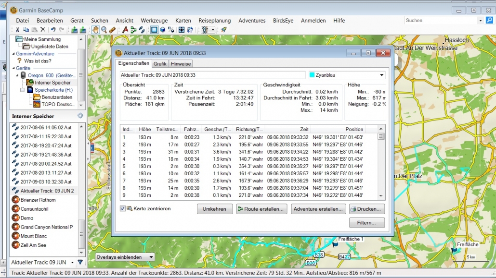Collapse the Garmin-Adventure tree section

point(13,54)
